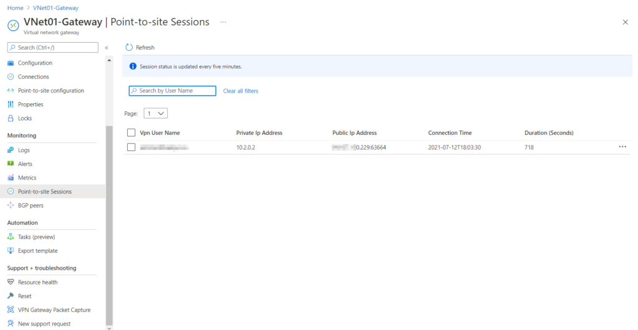Screen dimensions: 638x330
Task: Click the Properties bars icon
Action: pyautogui.click(x=11, y=104)
